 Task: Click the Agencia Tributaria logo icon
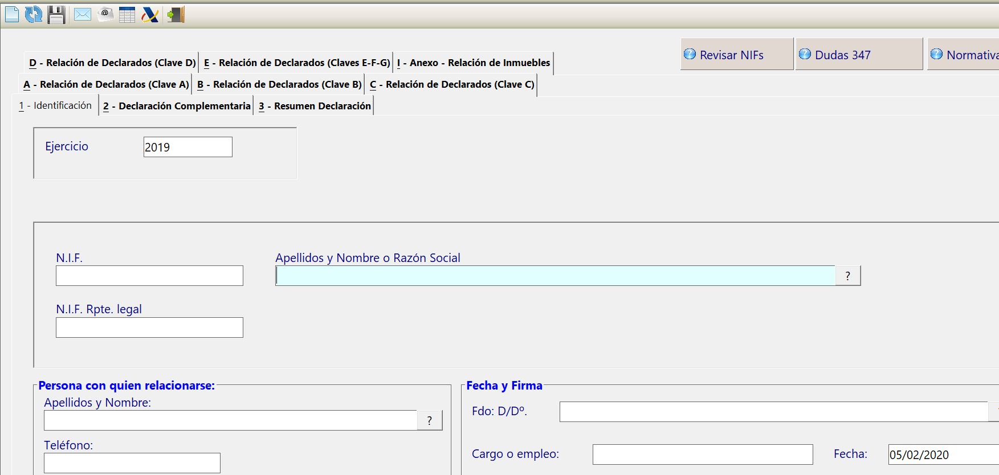pos(150,14)
